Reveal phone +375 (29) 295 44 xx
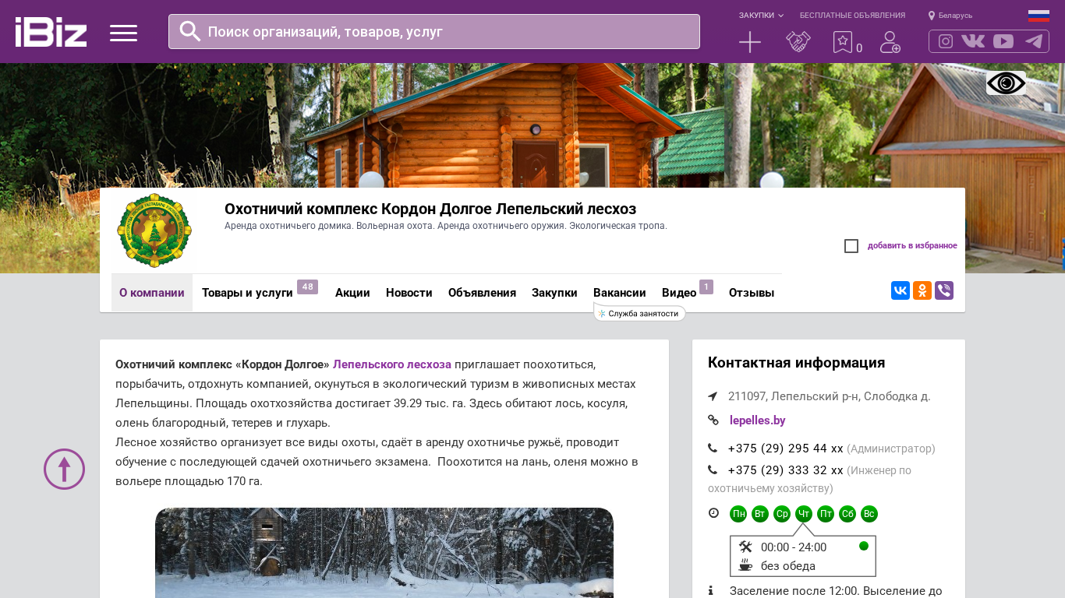 coord(786,448)
